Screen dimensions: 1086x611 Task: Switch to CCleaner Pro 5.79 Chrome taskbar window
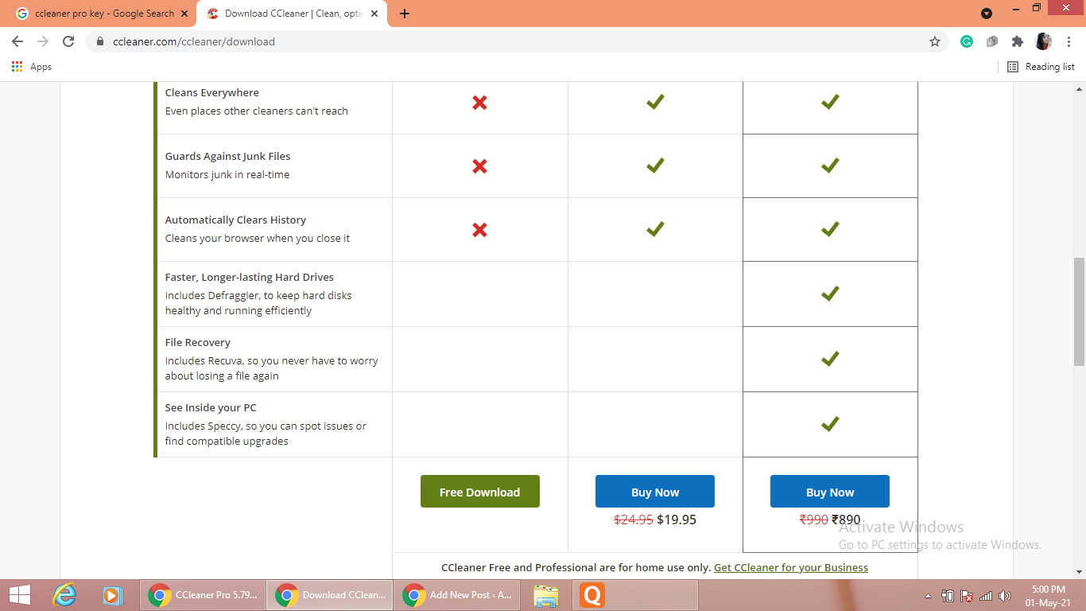(202, 594)
